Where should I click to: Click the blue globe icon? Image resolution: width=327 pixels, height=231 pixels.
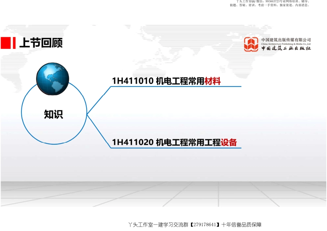click(52, 79)
